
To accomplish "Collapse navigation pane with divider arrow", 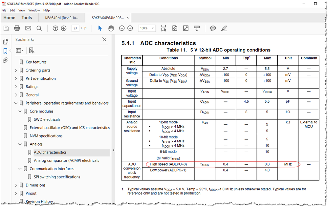I will (113, 150).
